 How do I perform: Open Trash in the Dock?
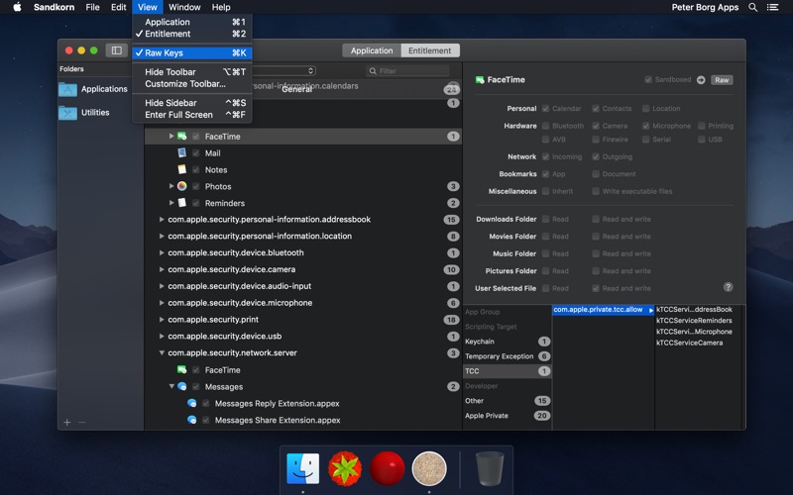pos(490,468)
